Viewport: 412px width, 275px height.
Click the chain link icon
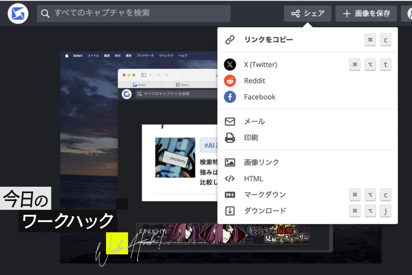coord(230,40)
